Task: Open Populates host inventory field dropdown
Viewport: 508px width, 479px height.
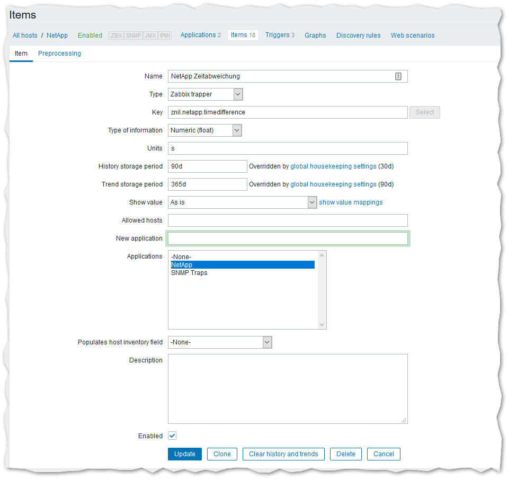Action: tap(219, 342)
